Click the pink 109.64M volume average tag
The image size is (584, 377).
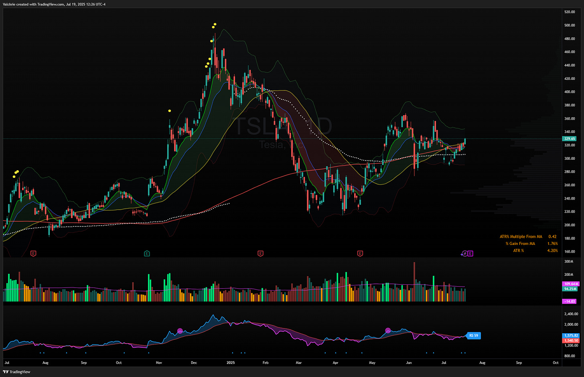(570, 284)
